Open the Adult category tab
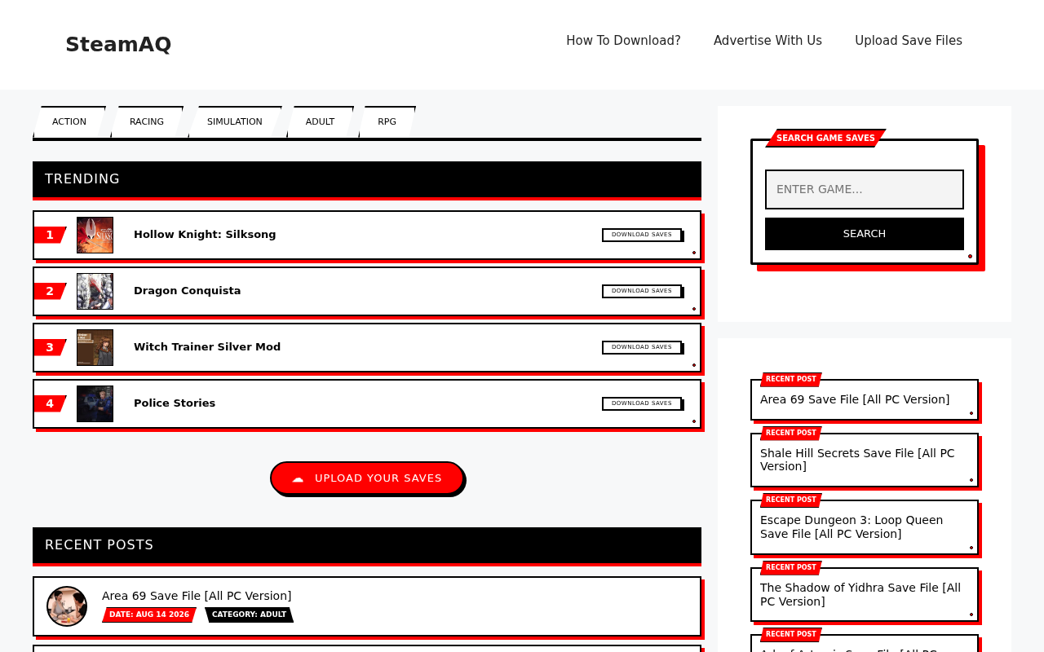Screen dimensions: 1044x652 [x=320, y=122]
